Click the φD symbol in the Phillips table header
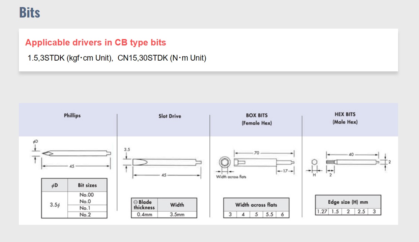The width and height of the screenshot is (419, 242). [x=54, y=185]
